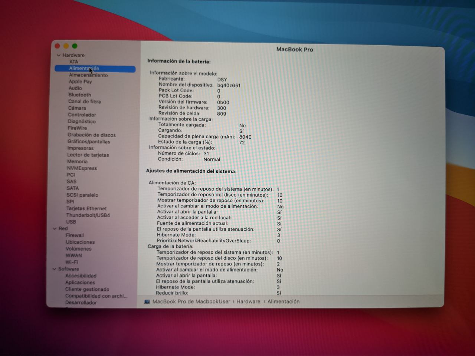Open Cámara hardware info
Image resolution: width=475 pixels, height=356 pixels.
click(77, 108)
